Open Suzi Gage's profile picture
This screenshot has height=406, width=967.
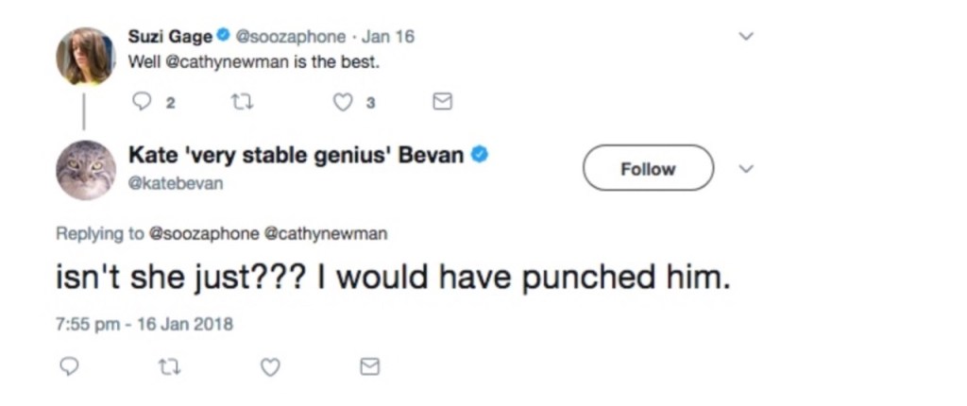[85, 57]
